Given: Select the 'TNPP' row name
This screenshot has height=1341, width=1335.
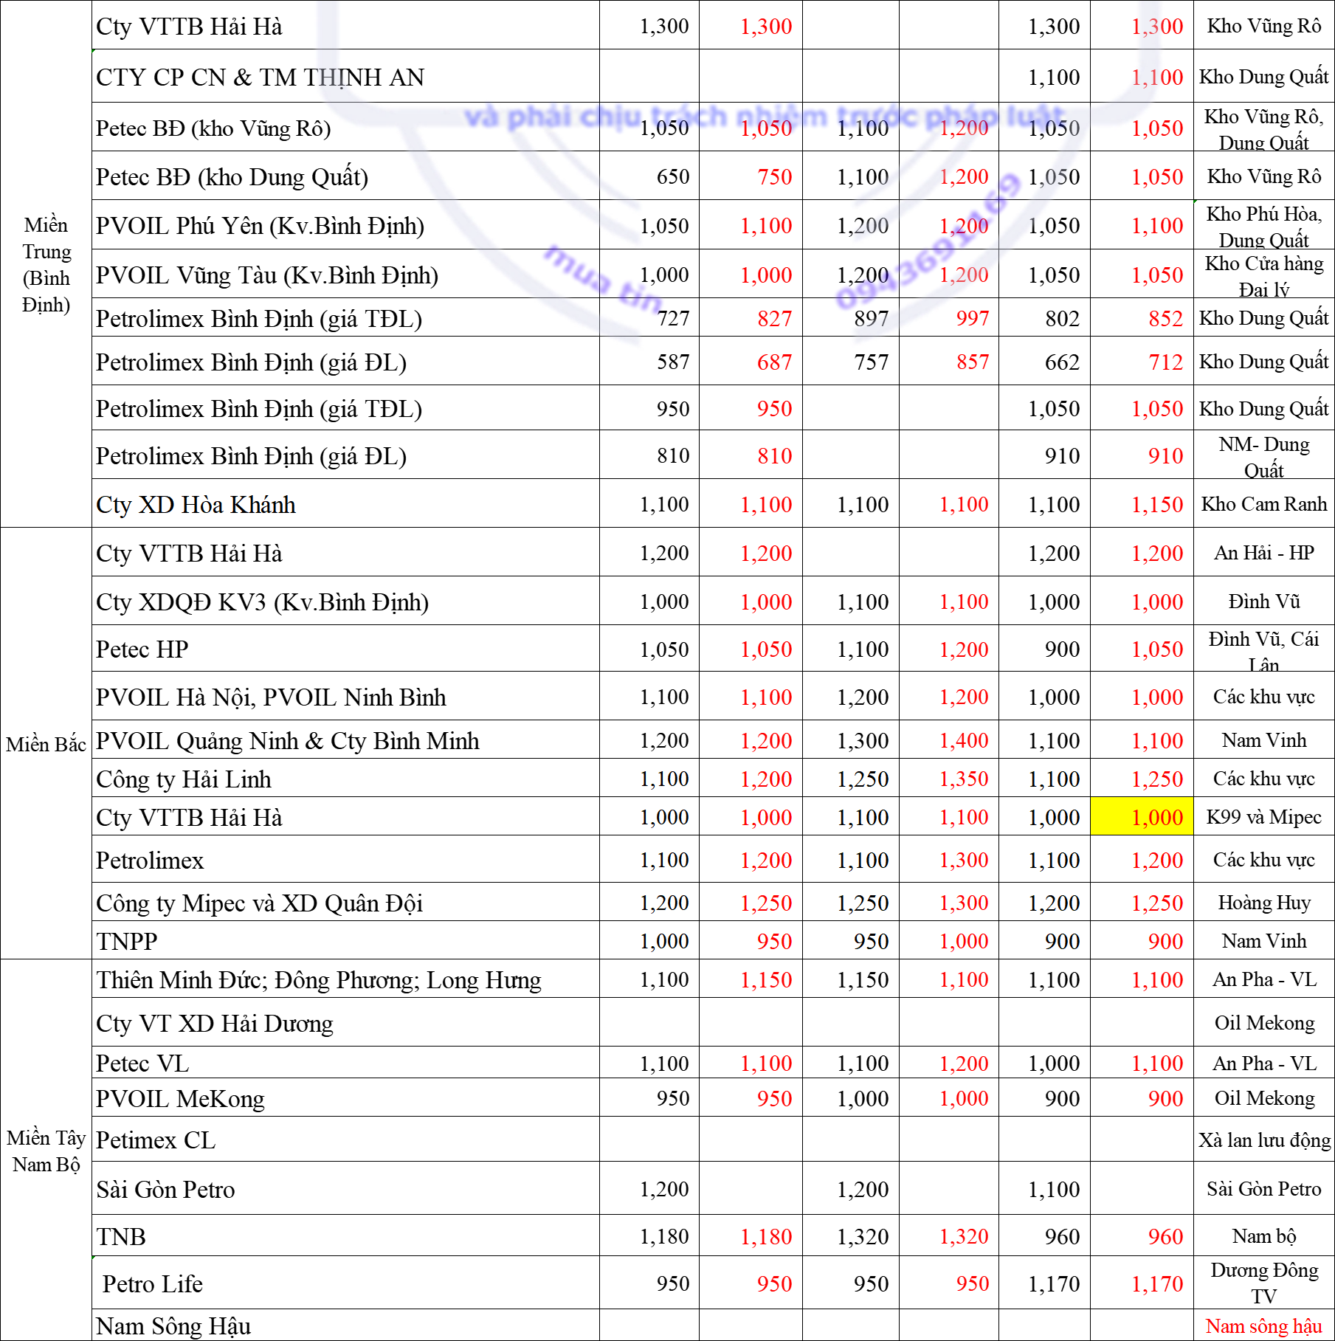Looking at the screenshot, I should point(127,941).
